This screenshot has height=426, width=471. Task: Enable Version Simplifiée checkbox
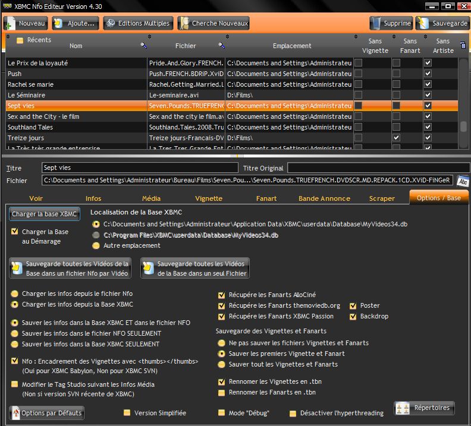click(127, 413)
